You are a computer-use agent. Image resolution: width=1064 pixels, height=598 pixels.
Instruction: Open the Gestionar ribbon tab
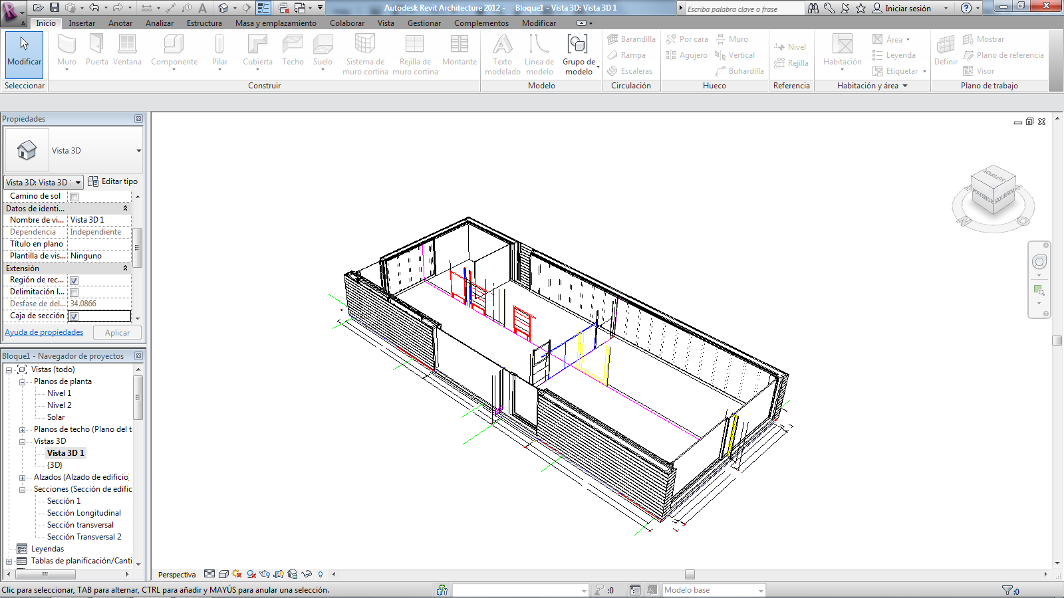[x=424, y=23]
